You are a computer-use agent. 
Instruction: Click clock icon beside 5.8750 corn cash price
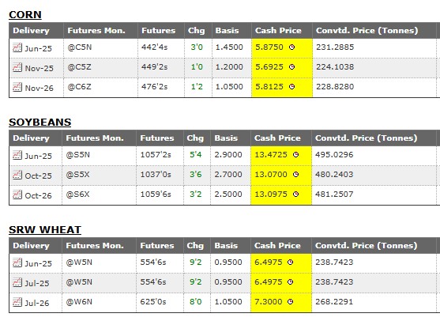coord(291,47)
